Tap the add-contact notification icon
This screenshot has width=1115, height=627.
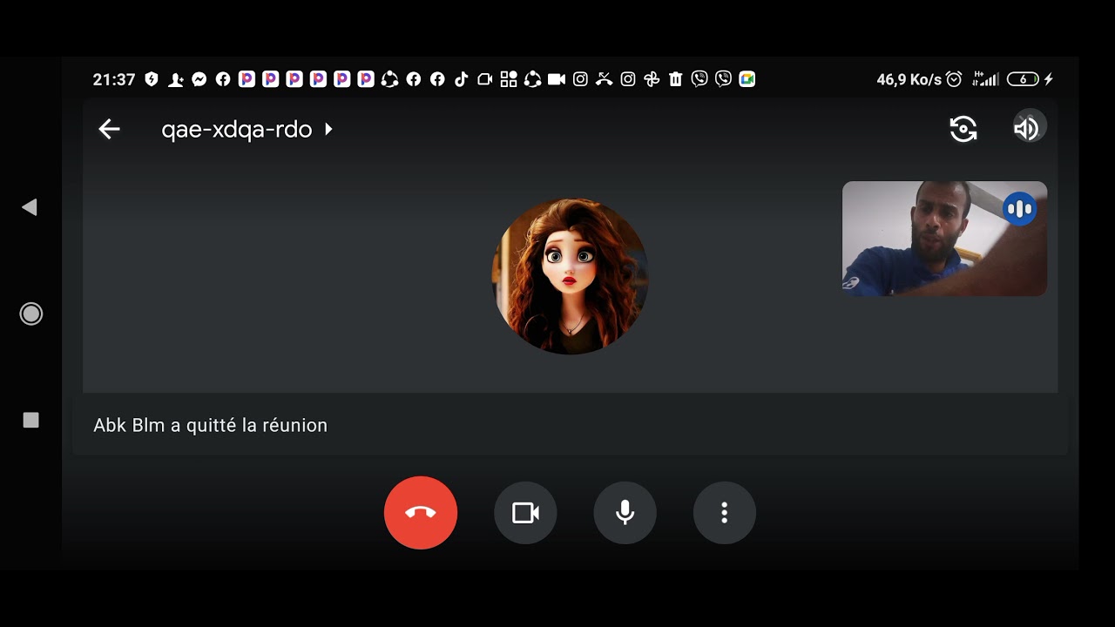pyautogui.click(x=175, y=79)
